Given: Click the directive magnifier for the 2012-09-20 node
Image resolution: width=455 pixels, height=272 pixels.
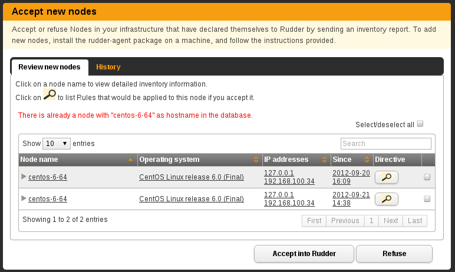Looking at the screenshot, I should point(386,177).
